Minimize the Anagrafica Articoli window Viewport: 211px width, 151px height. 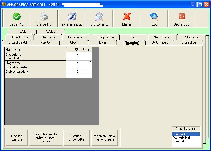193,5
